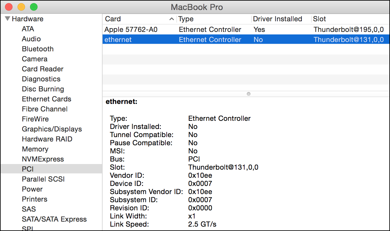Click the Bus value PCI
390x231 pixels.
pos(194,159)
